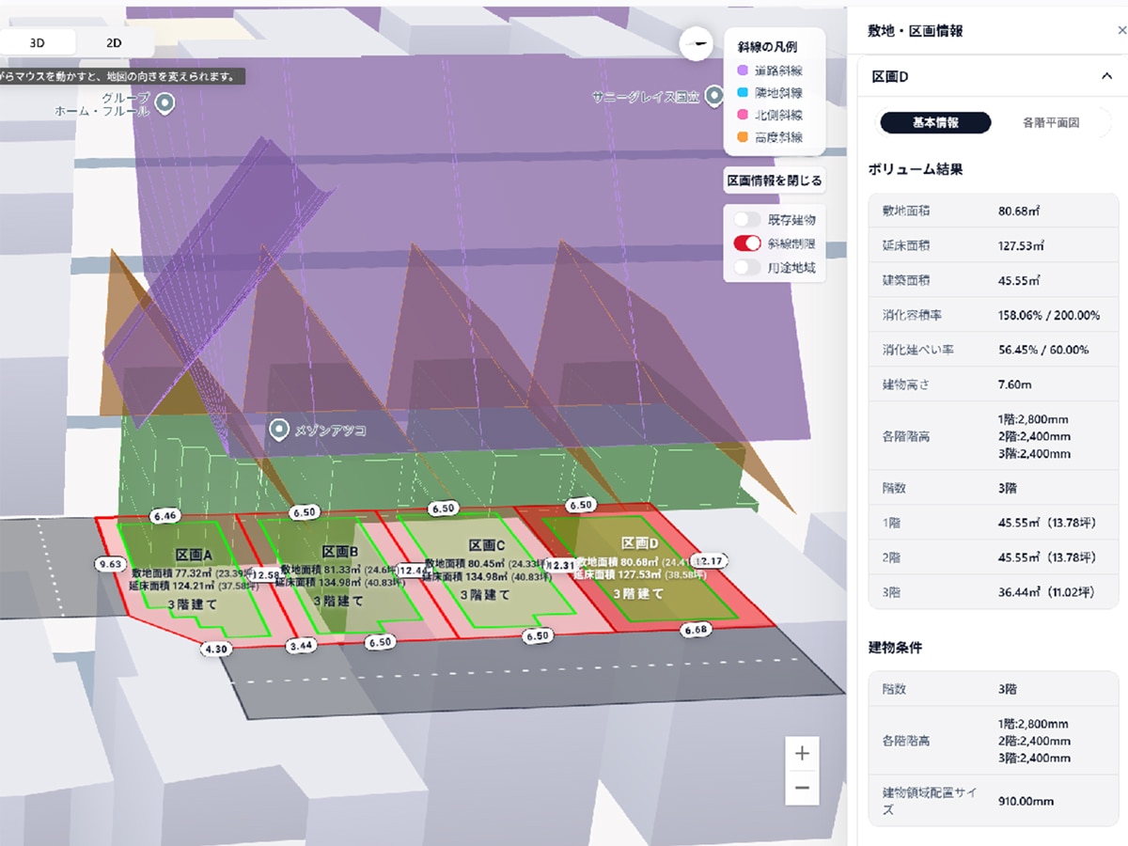Click the compass orientation icon
This screenshot has width=1128, height=846.
click(696, 43)
